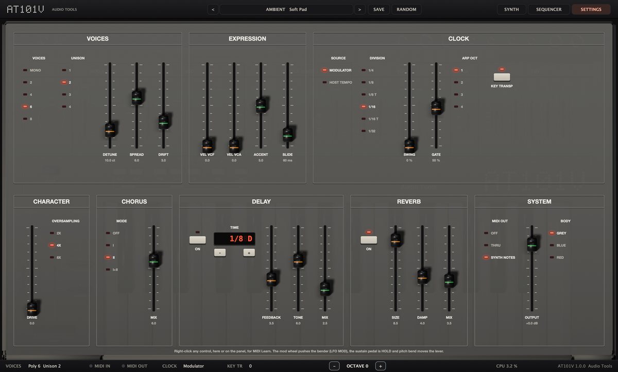Switch to the SYNTH tab

pyautogui.click(x=511, y=9)
